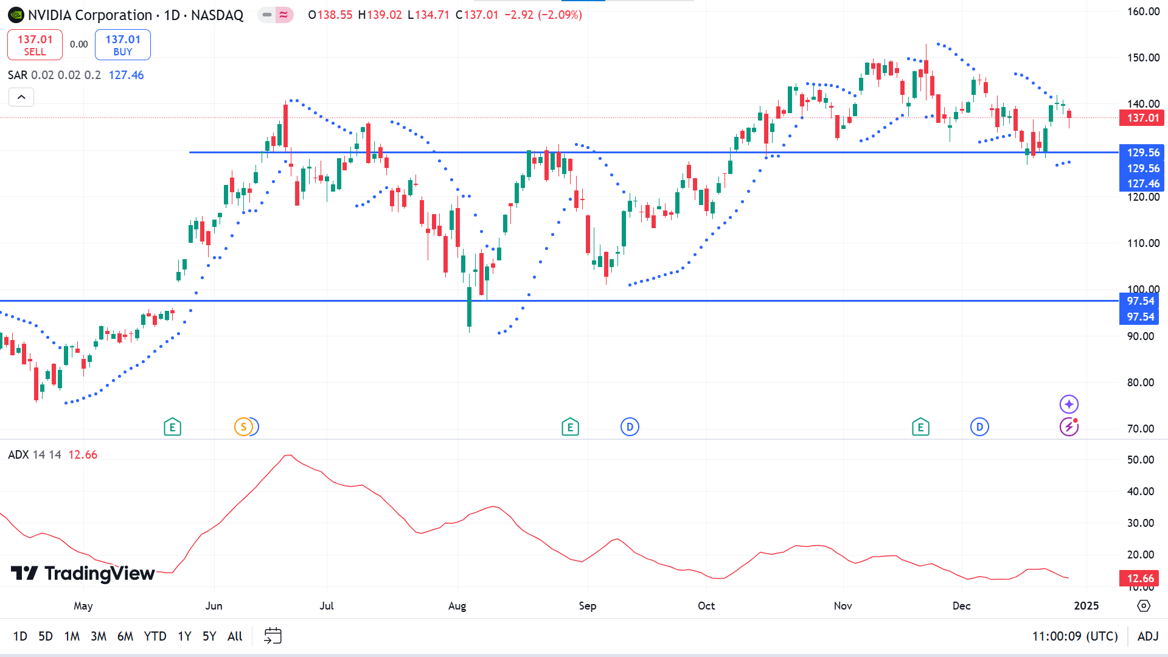The image size is (1168, 657).
Task: Open chart settings gear icon
Action: click(1144, 606)
